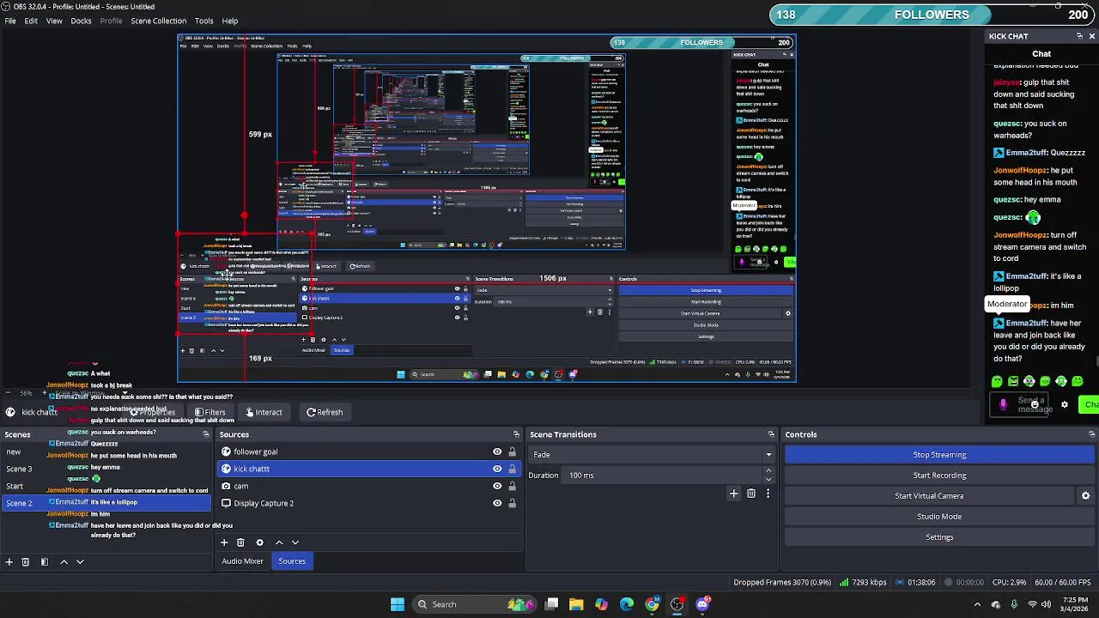Add a new source with plus icon
The height and width of the screenshot is (618, 1099).
coord(224,542)
